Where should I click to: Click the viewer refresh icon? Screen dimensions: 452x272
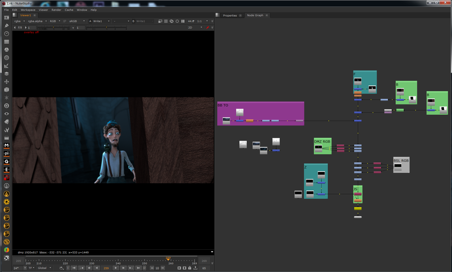click(172, 21)
